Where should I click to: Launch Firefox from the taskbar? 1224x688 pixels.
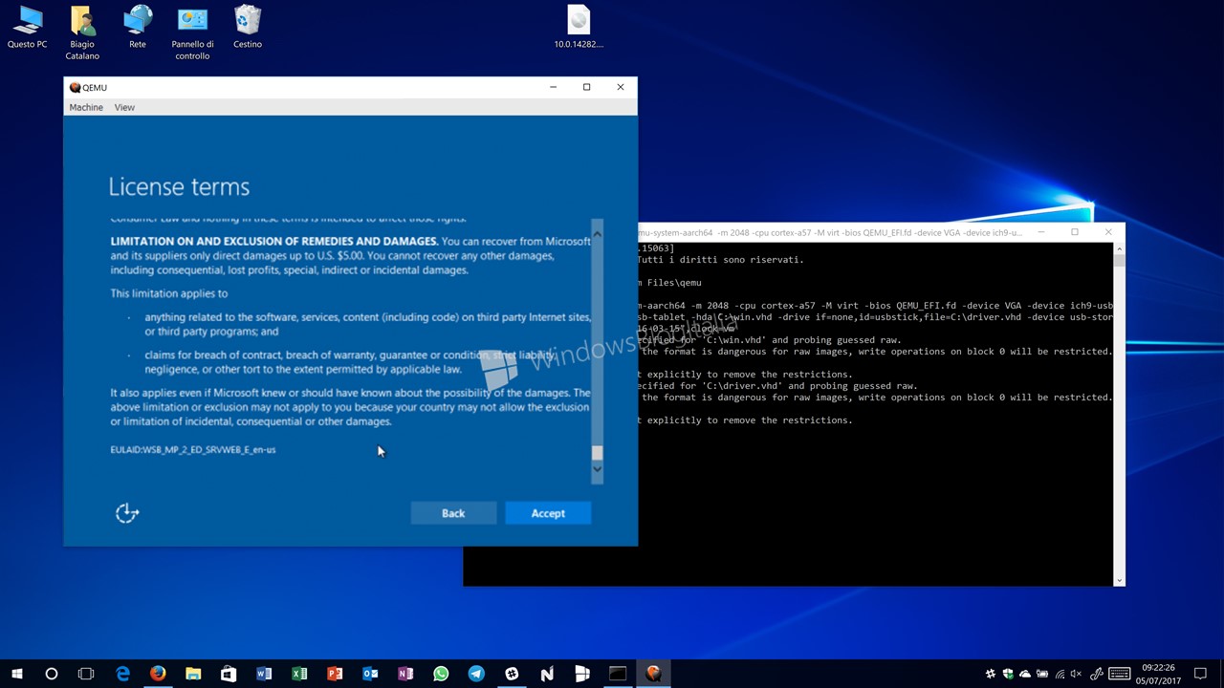pos(158,674)
